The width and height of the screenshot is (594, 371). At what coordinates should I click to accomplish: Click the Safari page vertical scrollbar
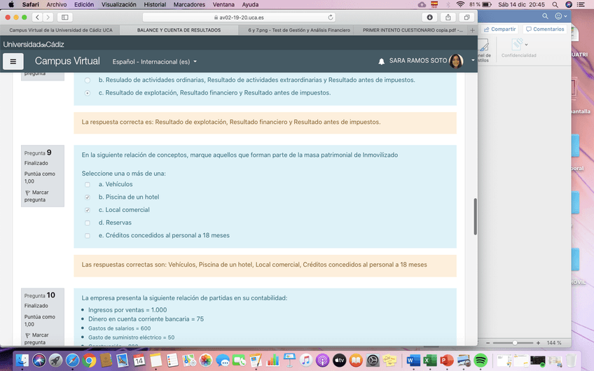475,216
